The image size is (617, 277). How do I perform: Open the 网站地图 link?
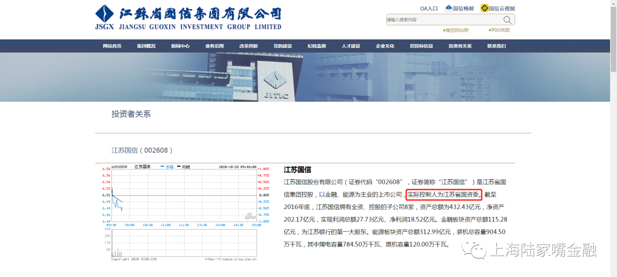tap(499, 30)
